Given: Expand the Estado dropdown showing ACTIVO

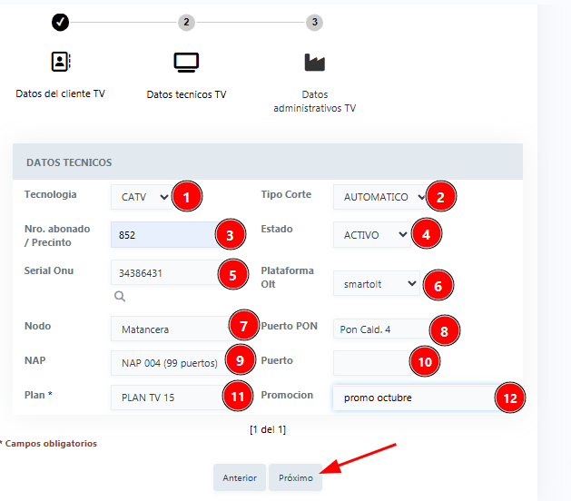Looking at the screenshot, I should click(x=371, y=235).
